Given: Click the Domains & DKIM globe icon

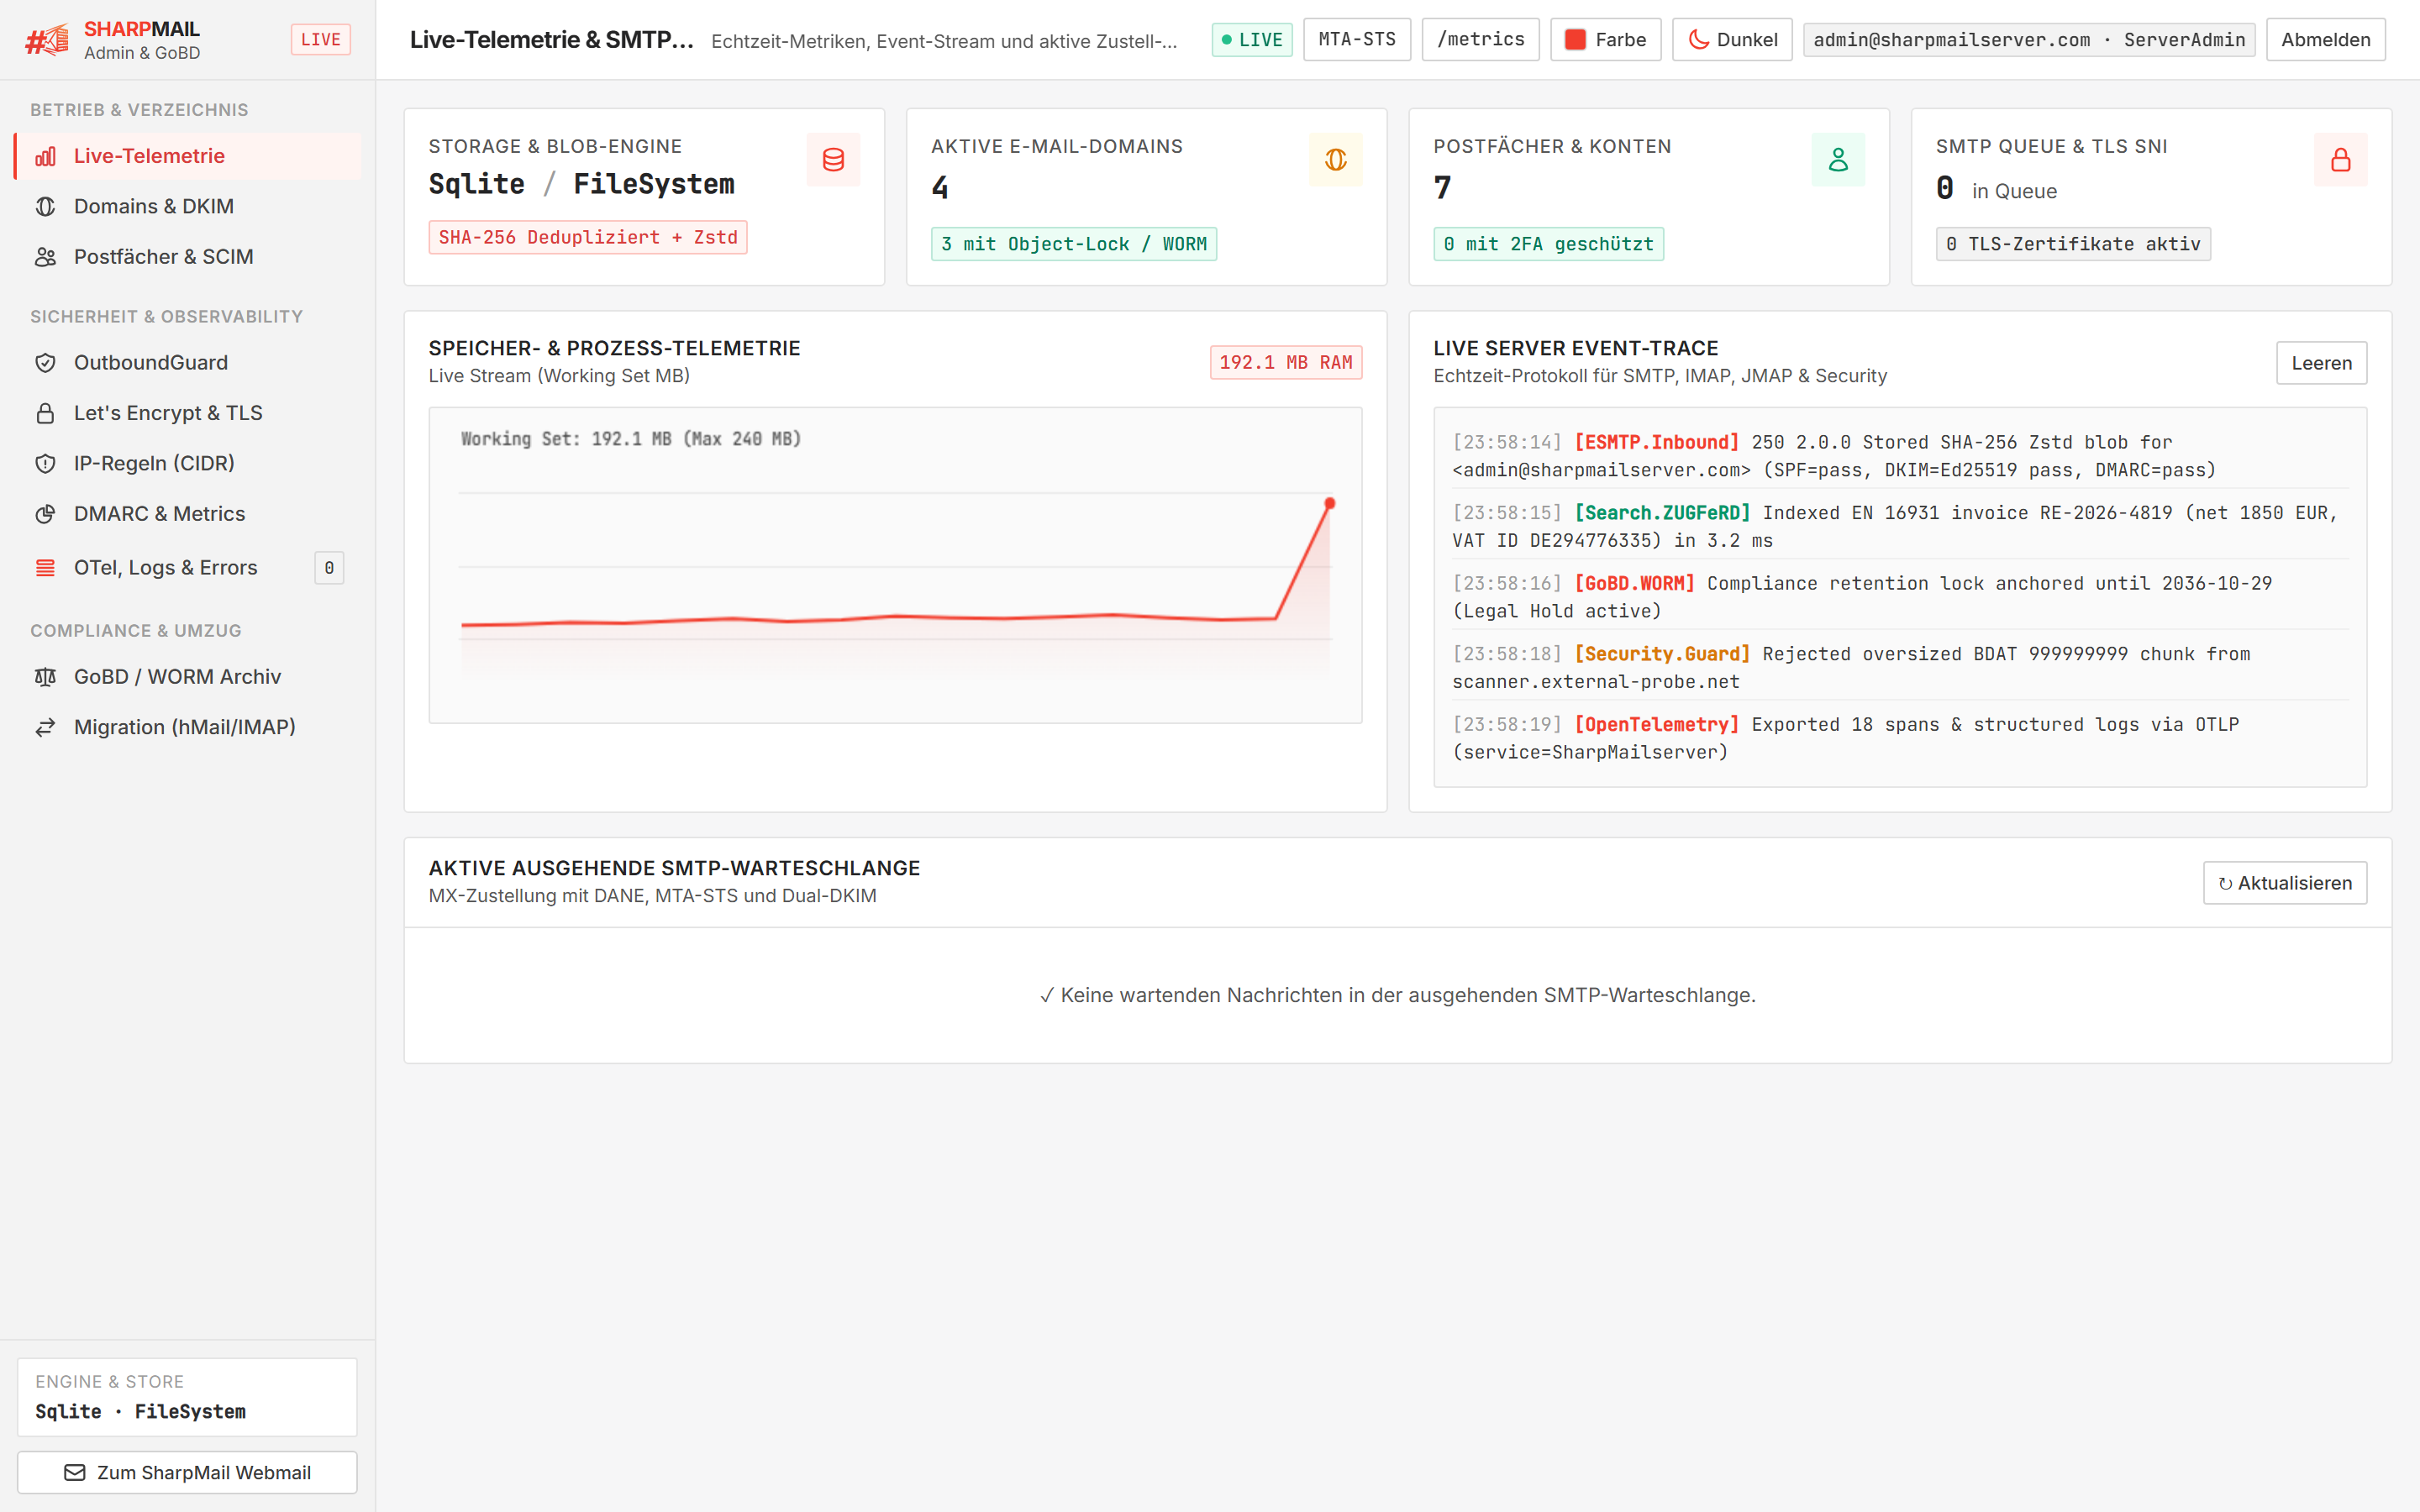Looking at the screenshot, I should click(45, 206).
